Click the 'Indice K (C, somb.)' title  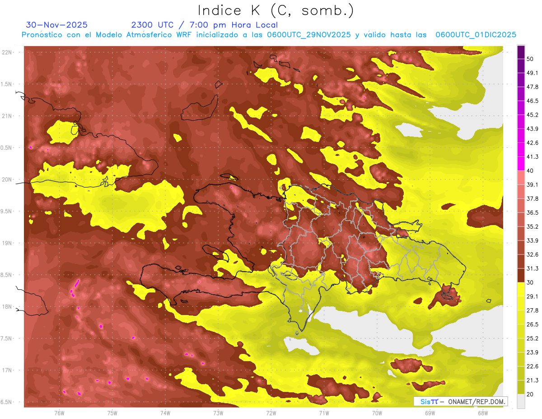(x=276, y=10)
